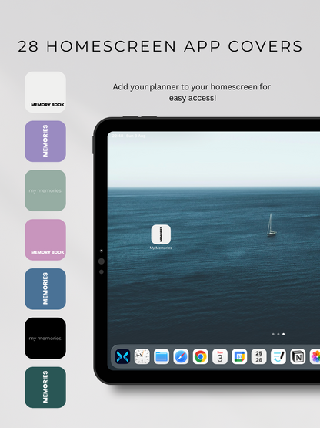Open the My Memories app on the home screen
Viewport: 320px width, 428px height.
161,234
